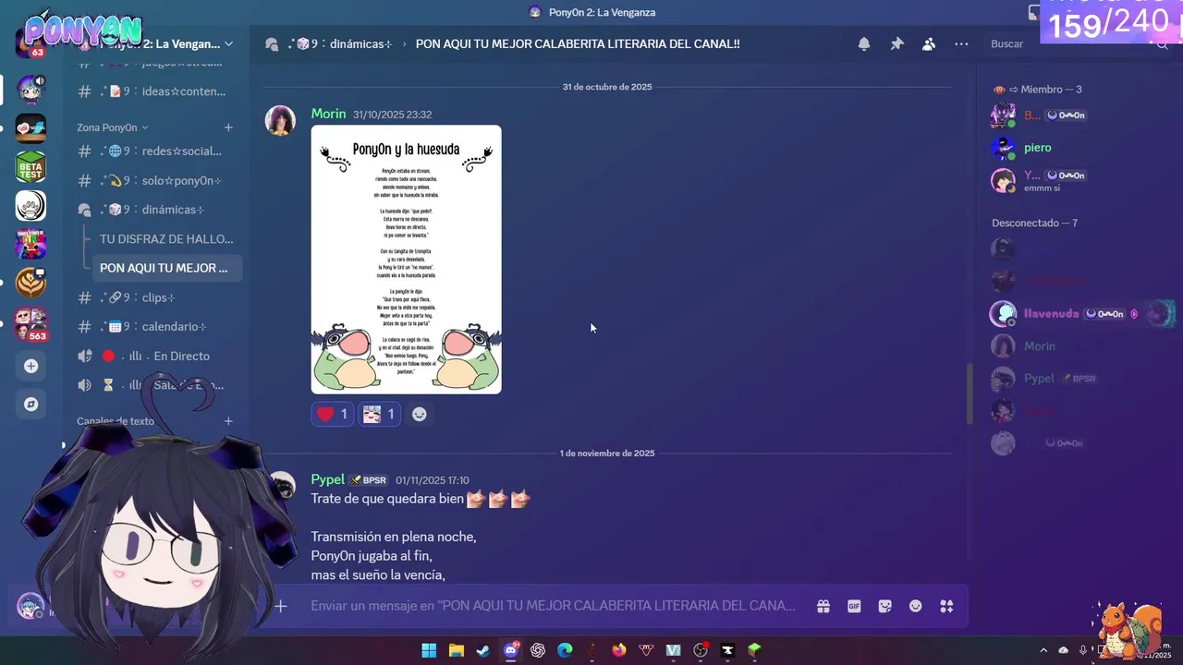Screen dimensions: 1183x665
Task: Toggle the custom emoji reaction on Morin's post
Action: 379,415
